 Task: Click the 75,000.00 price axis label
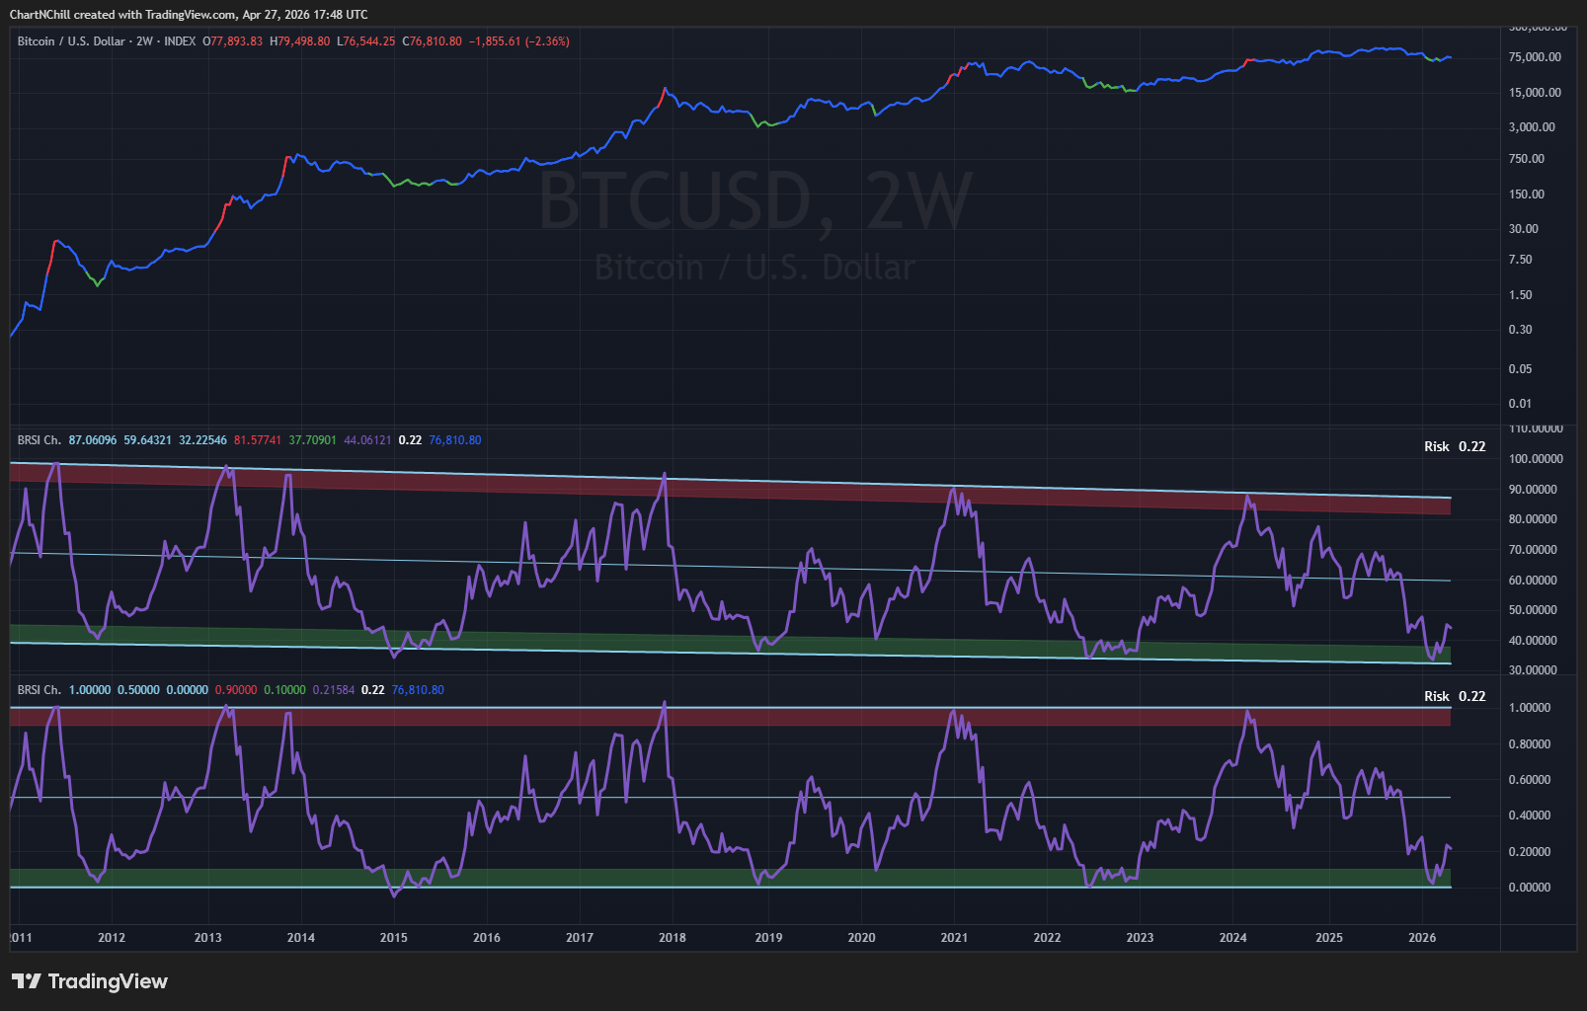click(1535, 57)
